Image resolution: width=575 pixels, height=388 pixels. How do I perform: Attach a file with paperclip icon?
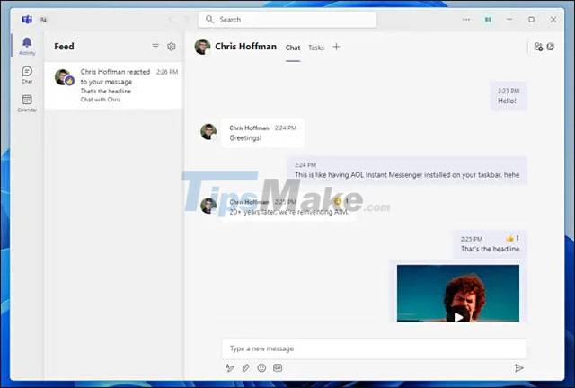(x=245, y=368)
